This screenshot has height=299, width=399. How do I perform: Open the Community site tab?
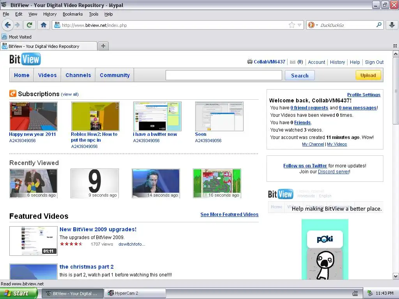pyautogui.click(x=115, y=75)
